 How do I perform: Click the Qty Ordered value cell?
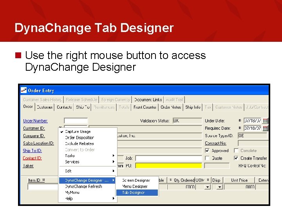tap(181, 187)
